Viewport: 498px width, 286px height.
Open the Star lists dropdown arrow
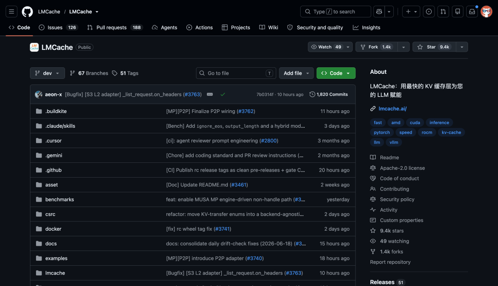(462, 47)
